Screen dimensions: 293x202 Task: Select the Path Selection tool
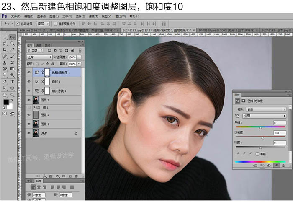[5, 88]
